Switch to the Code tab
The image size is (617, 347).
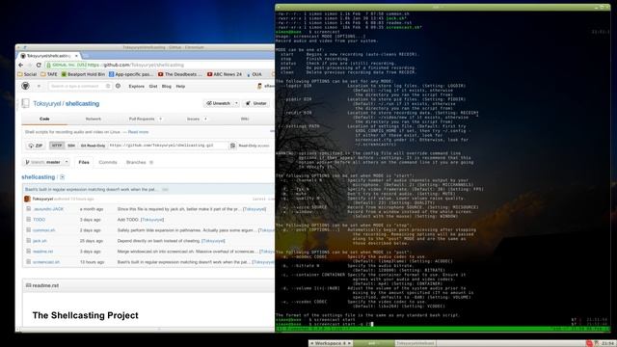[x=44, y=119]
